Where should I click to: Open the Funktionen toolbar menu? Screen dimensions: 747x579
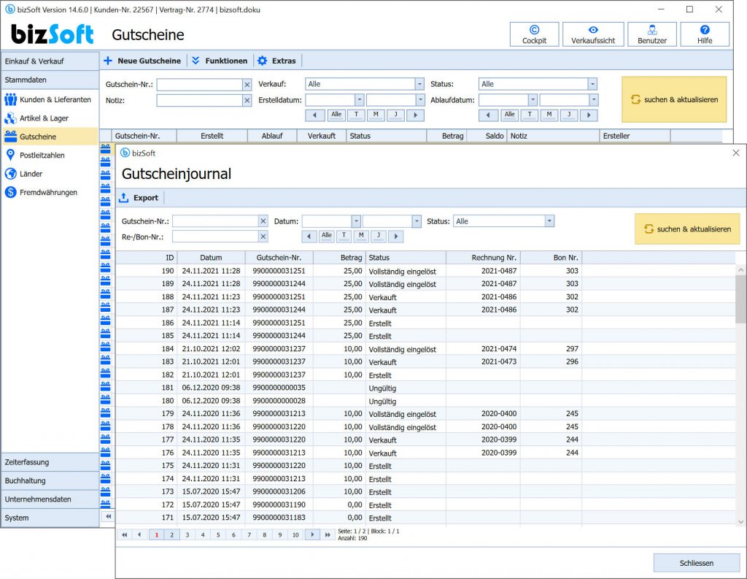[x=220, y=61]
